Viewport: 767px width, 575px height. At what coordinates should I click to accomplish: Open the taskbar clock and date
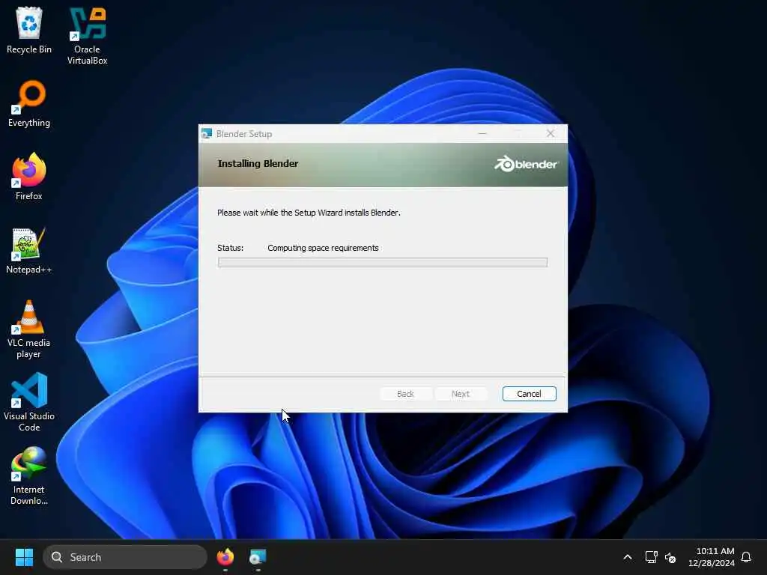712,557
